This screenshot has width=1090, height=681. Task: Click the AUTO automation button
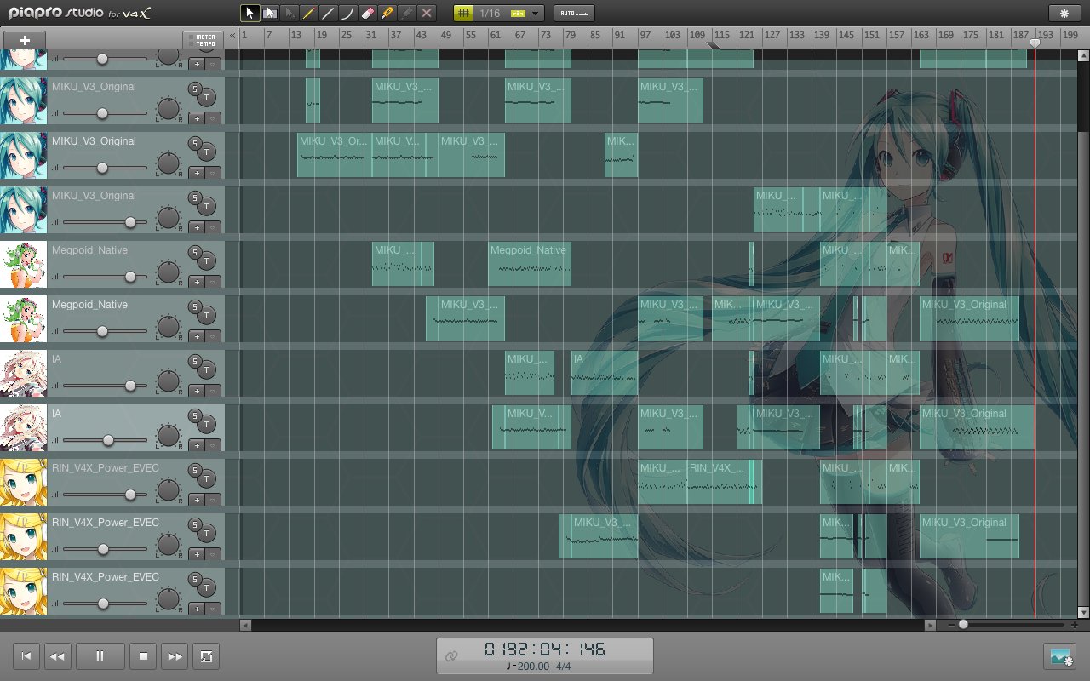[x=574, y=13]
